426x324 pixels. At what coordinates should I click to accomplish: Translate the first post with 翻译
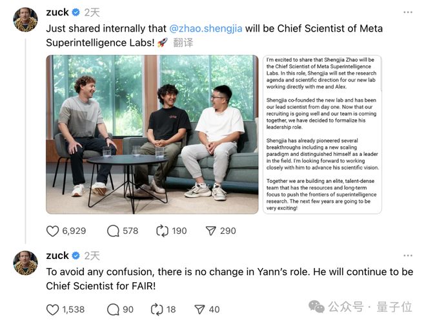(183, 43)
